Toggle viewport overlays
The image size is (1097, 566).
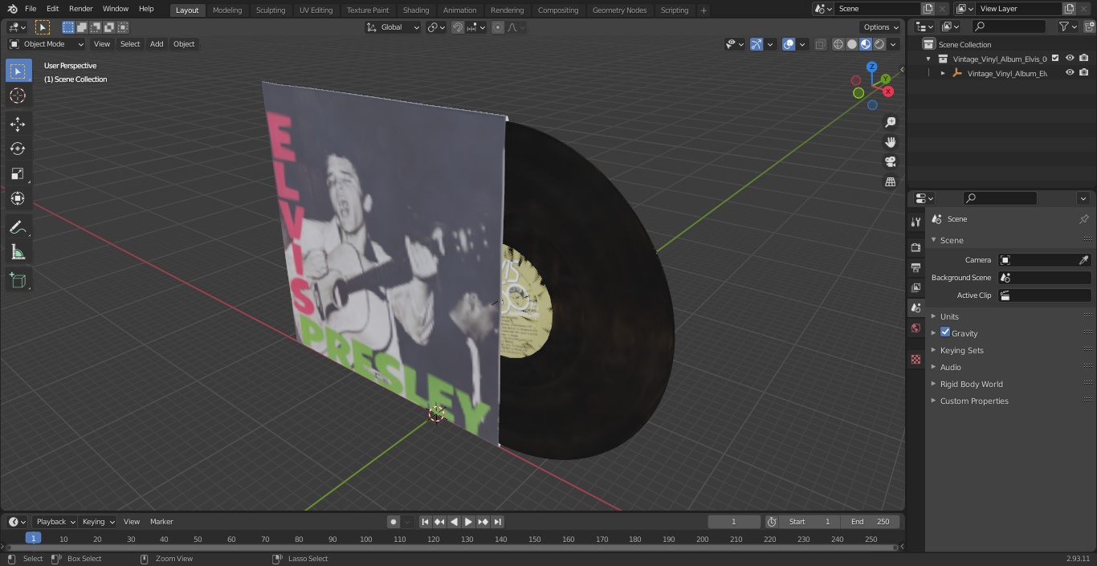click(x=789, y=44)
